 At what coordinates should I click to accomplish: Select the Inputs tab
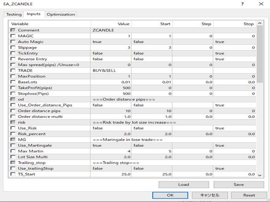click(x=33, y=14)
